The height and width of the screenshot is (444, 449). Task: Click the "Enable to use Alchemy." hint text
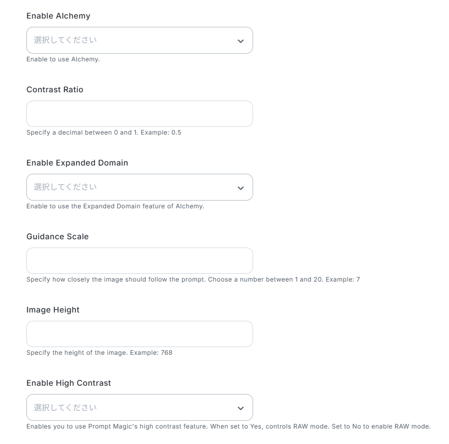click(63, 59)
